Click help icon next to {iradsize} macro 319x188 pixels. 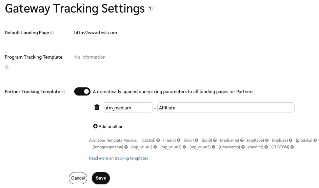[291, 140]
